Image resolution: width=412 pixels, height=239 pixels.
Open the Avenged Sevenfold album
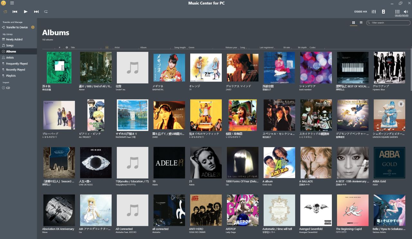coord(316,210)
